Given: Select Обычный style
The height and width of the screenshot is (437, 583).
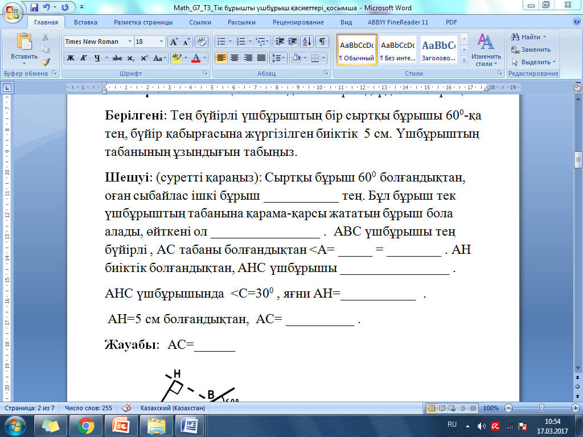Looking at the screenshot, I should point(356,50).
